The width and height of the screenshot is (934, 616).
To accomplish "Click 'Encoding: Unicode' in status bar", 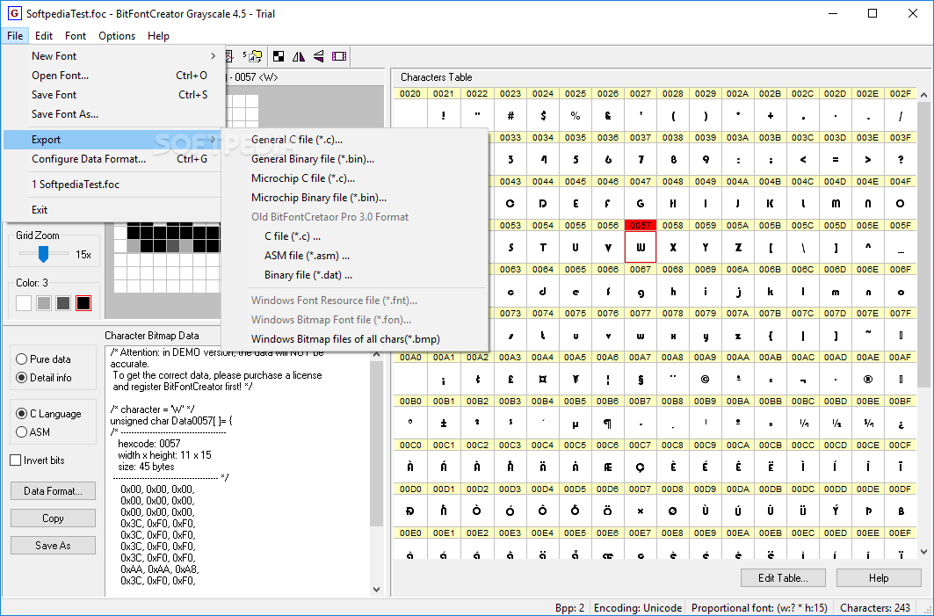I will click(638, 608).
